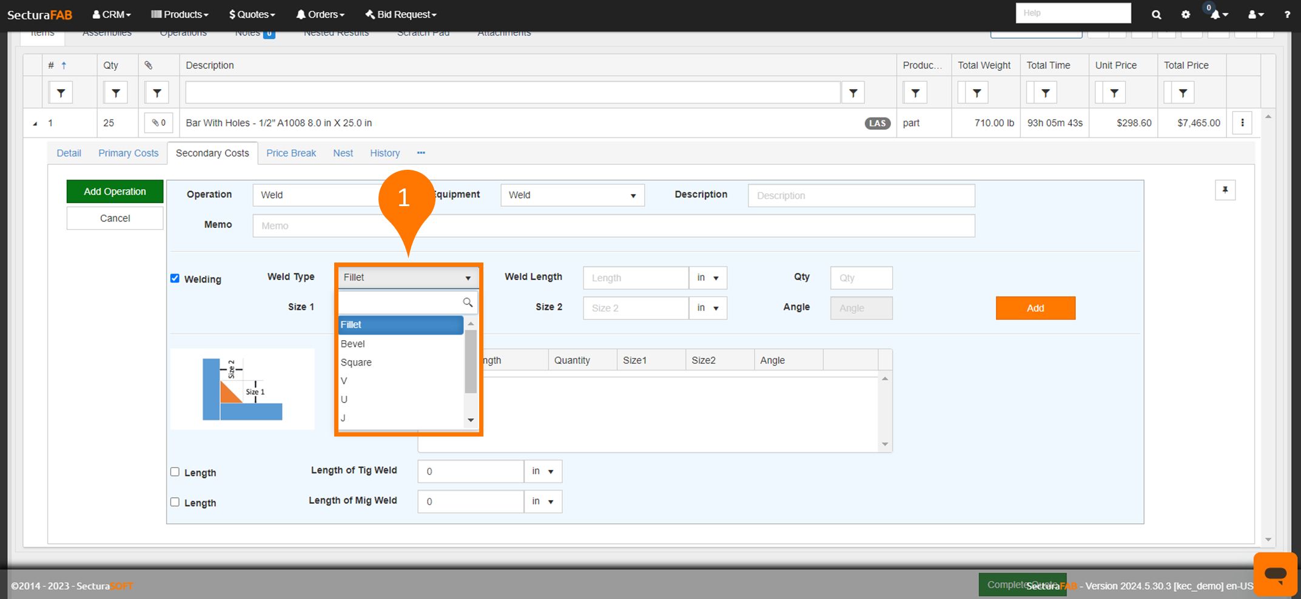Click the Description column filter icon
1301x599 pixels.
(853, 93)
